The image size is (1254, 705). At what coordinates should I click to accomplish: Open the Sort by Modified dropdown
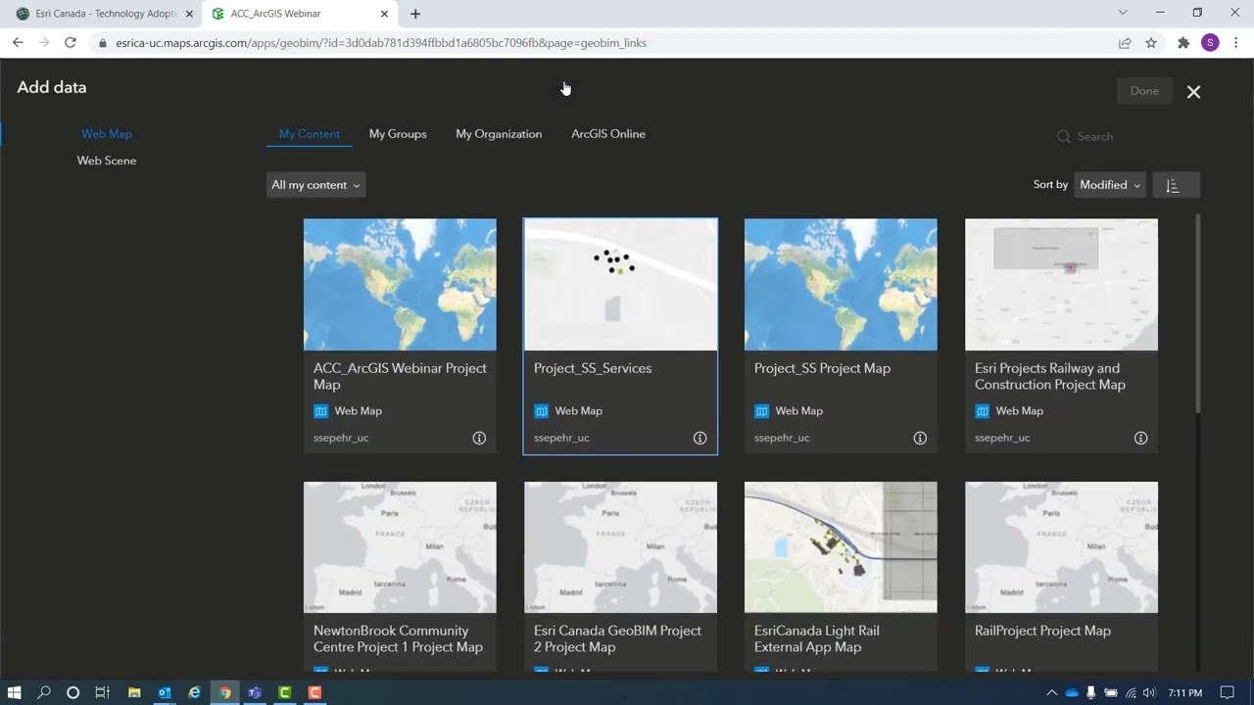coord(1110,185)
